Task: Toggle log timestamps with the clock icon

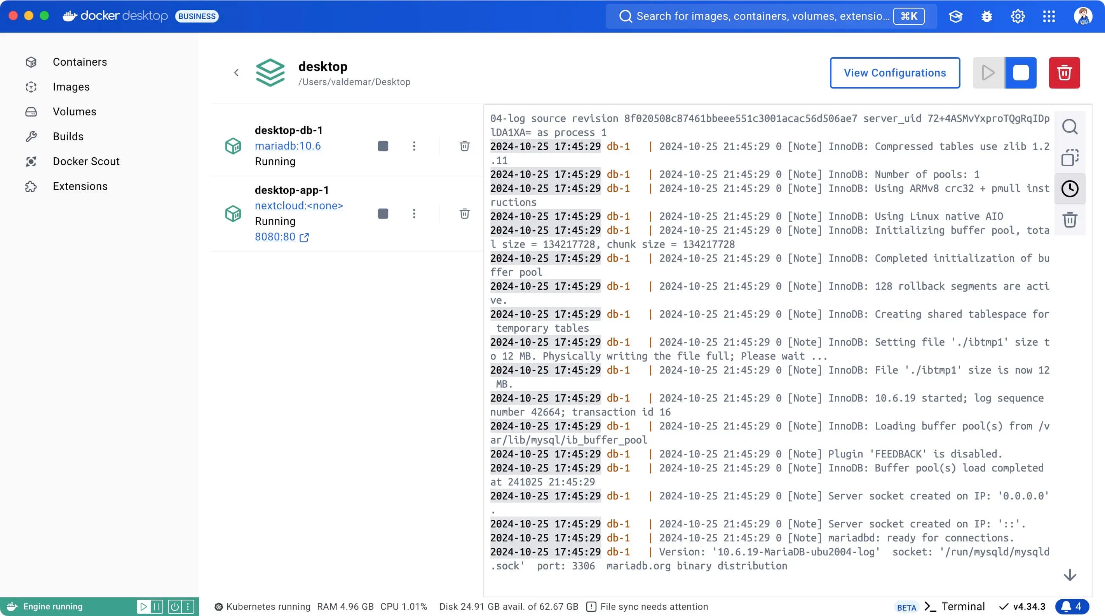Action: pyautogui.click(x=1070, y=189)
